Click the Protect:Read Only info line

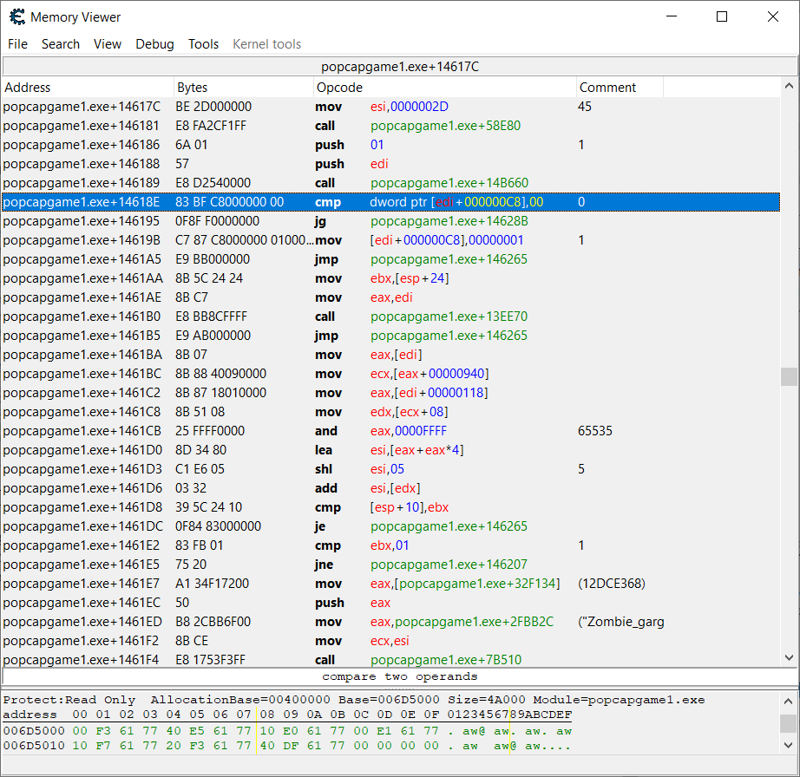[353, 700]
